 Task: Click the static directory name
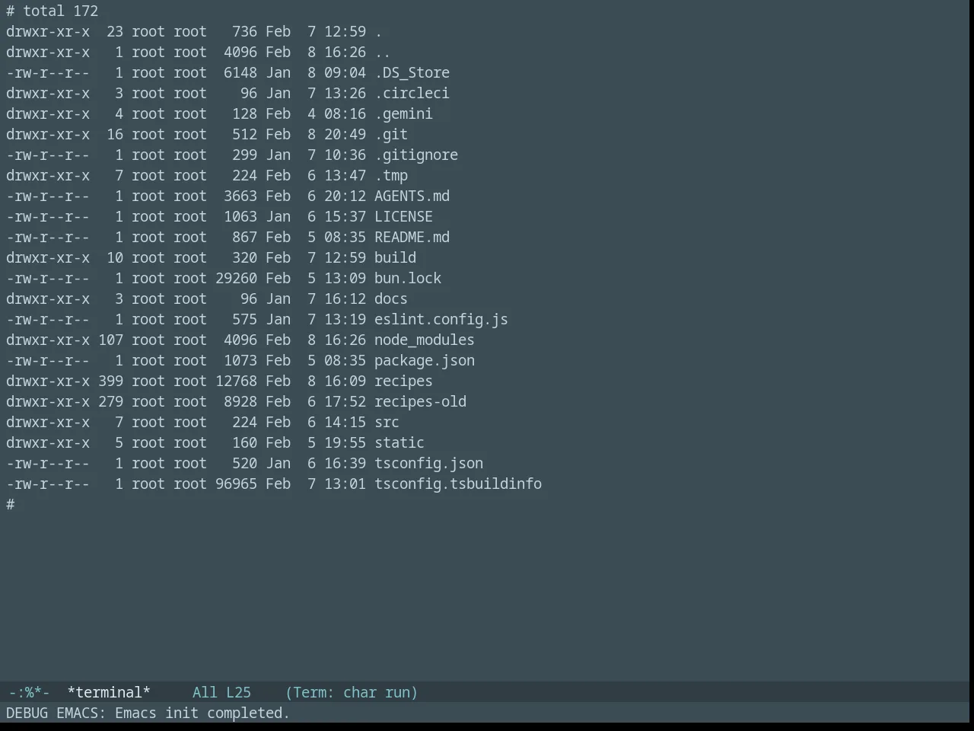click(399, 443)
